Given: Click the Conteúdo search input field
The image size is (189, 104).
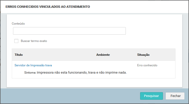Looking at the screenshot, I should 69,31.
